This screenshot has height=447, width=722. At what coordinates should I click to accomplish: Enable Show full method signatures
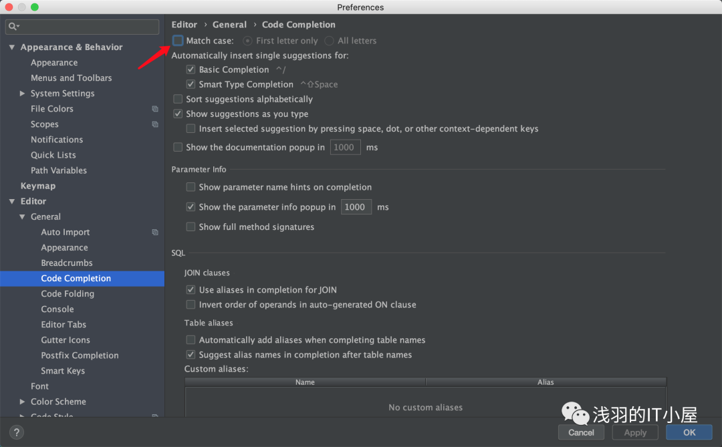click(x=191, y=227)
